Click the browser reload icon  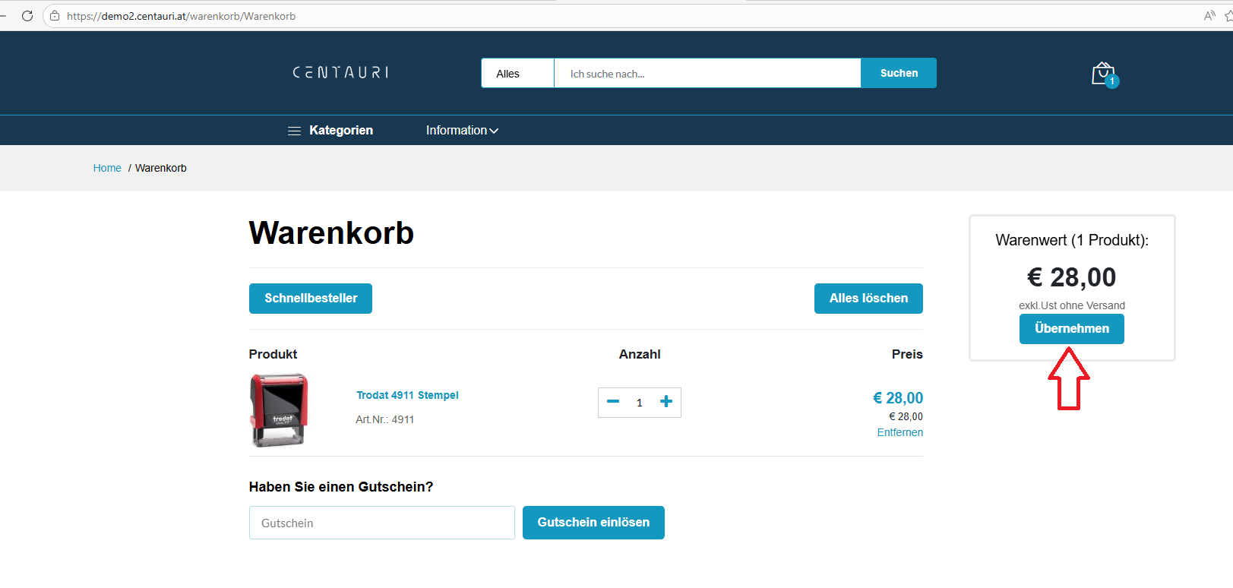click(27, 16)
